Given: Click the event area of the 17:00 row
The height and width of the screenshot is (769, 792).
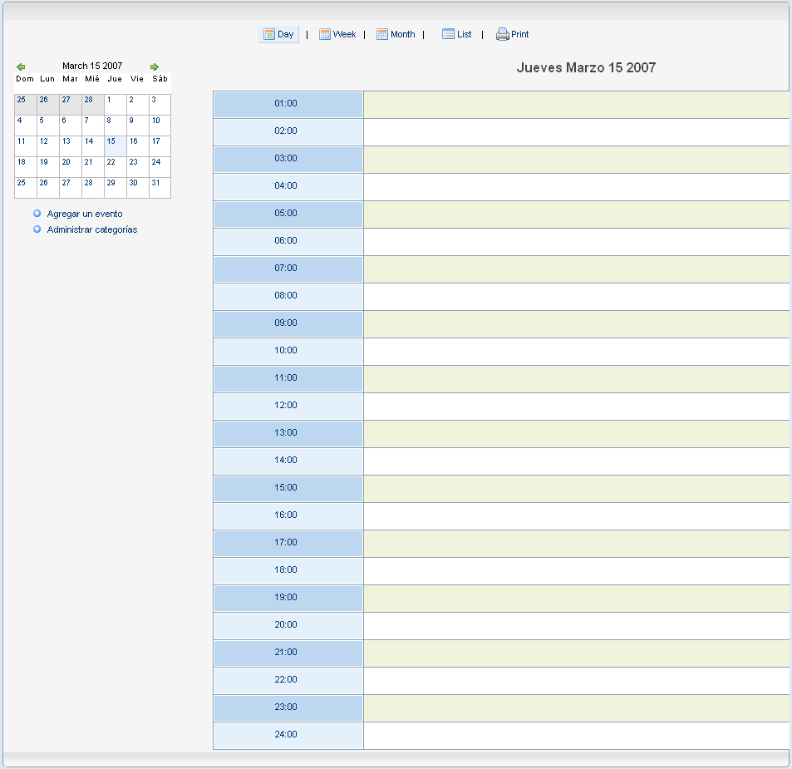Looking at the screenshot, I should (x=576, y=544).
